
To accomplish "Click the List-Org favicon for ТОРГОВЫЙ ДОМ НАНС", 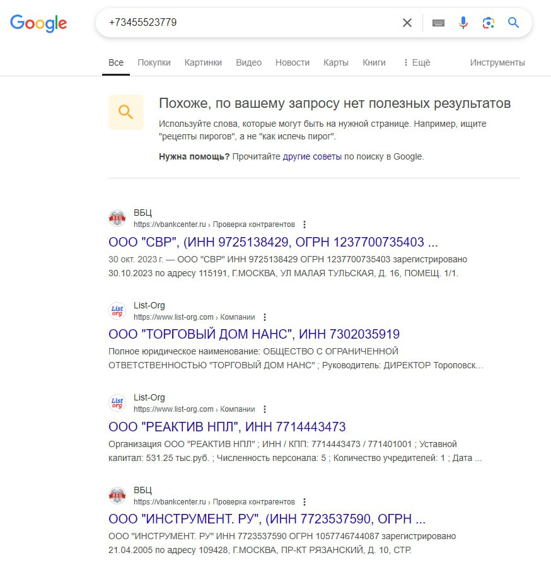I will 117,311.
